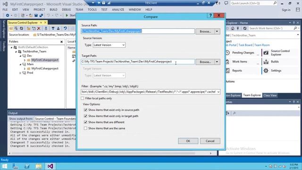Screen dimensions: 302x170
Task: Click the Refresh icon in Source Control Explorer
Action: [22, 28]
